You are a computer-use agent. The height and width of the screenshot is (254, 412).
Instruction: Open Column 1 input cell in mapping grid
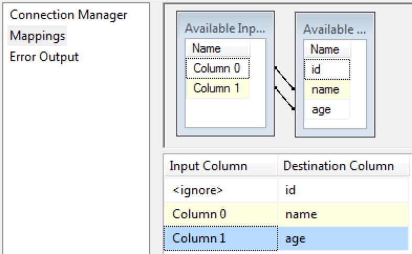coord(220,238)
